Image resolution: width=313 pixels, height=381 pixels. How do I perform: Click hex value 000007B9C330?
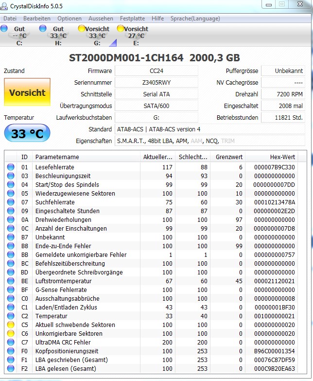coord(275,167)
